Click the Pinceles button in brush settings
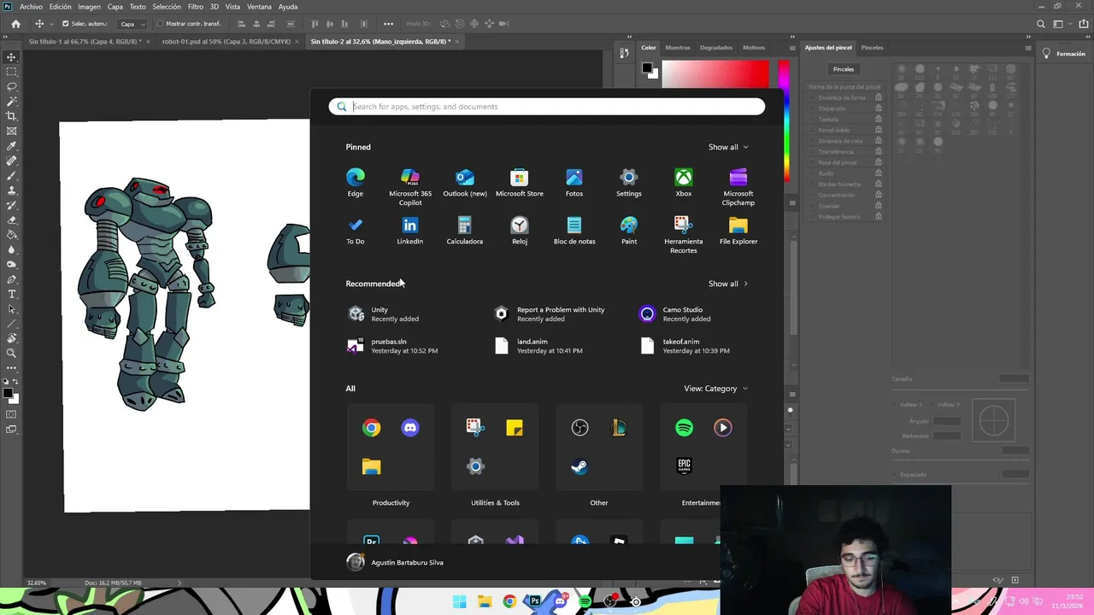Image resolution: width=1094 pixels, height=615 pixels. pyautogui.click(x=844, y=69)
